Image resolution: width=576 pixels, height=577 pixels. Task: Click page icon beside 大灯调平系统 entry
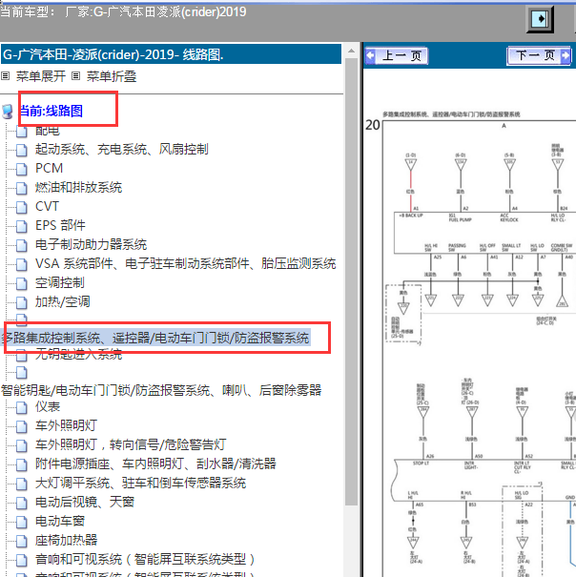pos(22,484)
